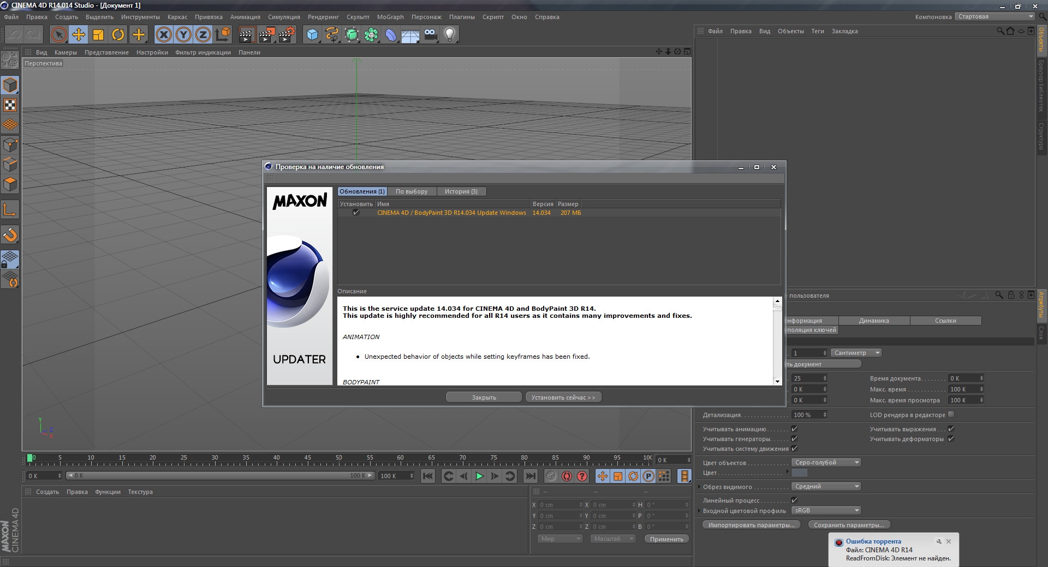
Task: Add a light object
Action: [x=450, y=34]
